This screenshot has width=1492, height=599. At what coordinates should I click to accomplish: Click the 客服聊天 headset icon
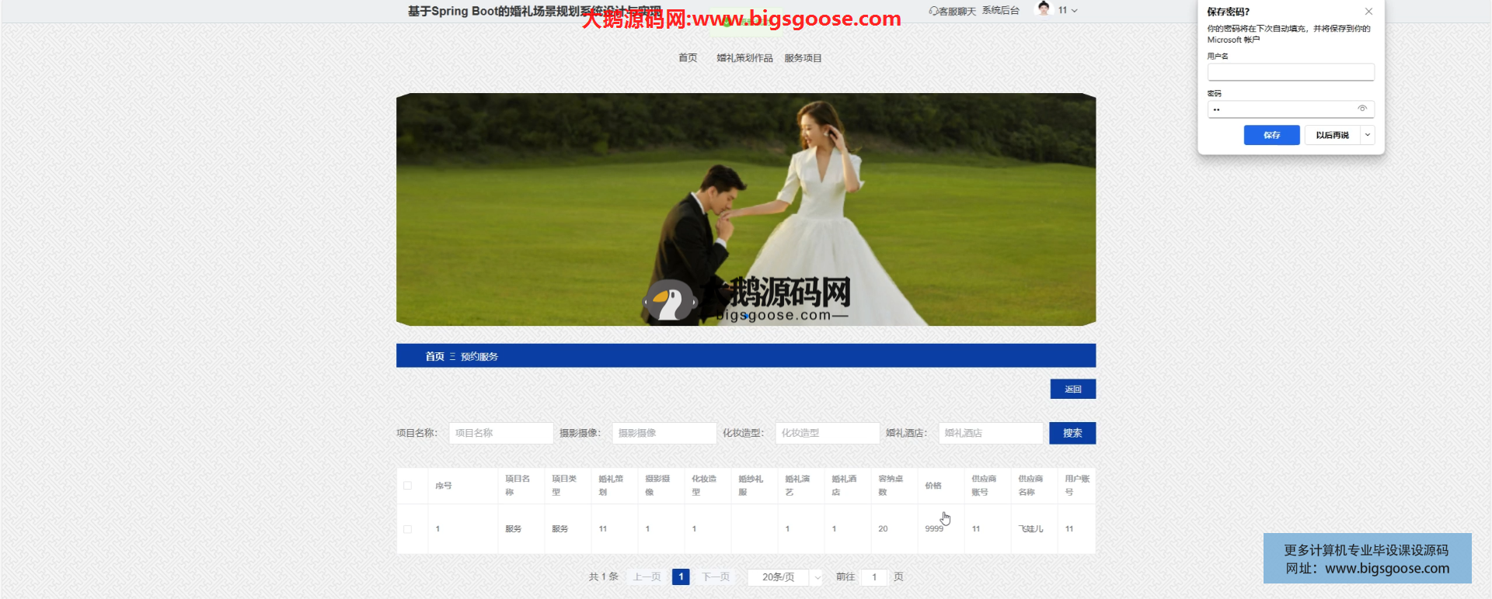(x=933, y=11)
